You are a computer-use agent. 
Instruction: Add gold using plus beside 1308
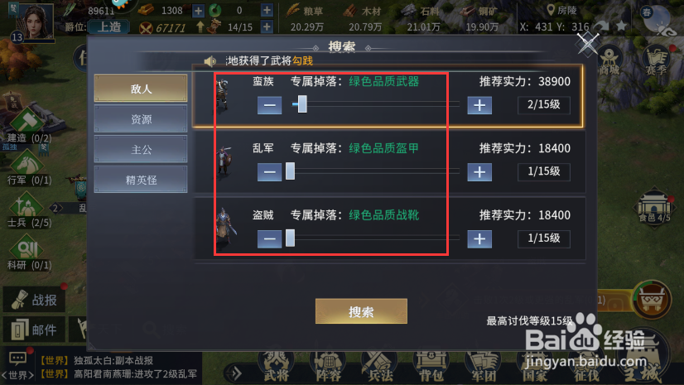click(198, 11)
